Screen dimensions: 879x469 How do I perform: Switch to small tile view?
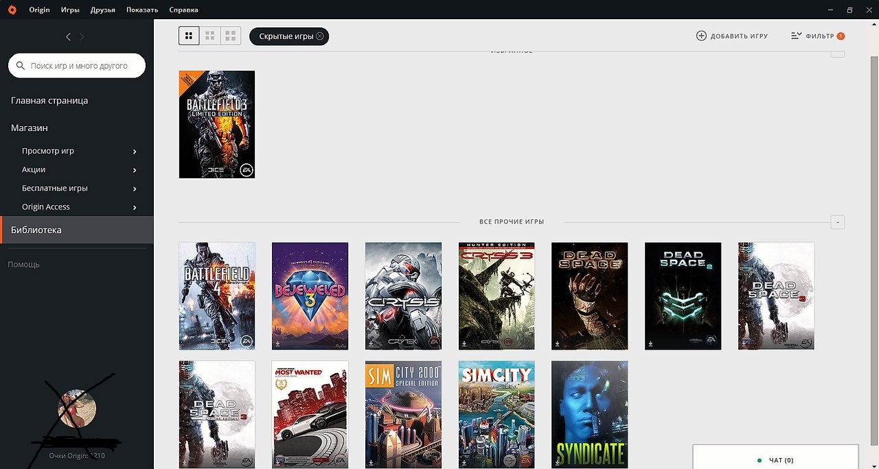pyautogui.click(x=189, y=36)
